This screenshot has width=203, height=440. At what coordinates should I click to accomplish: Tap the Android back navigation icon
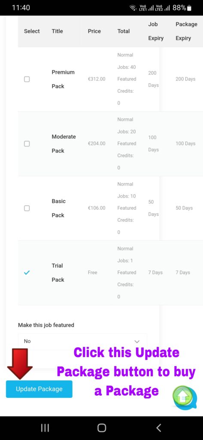[158, 428]
